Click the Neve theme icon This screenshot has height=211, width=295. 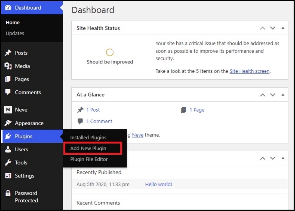(x=8, y=110)
